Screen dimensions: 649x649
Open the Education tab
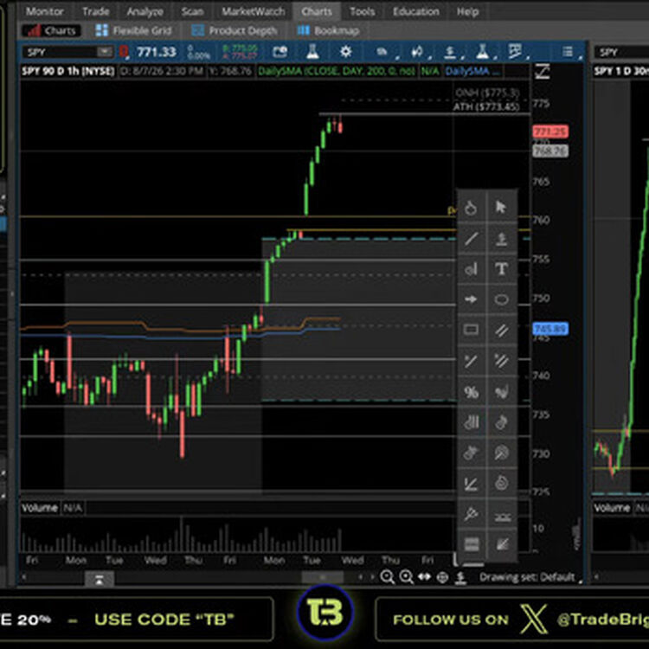416,11
